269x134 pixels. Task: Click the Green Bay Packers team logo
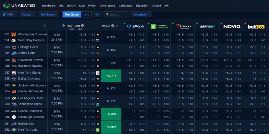[14, 40]
